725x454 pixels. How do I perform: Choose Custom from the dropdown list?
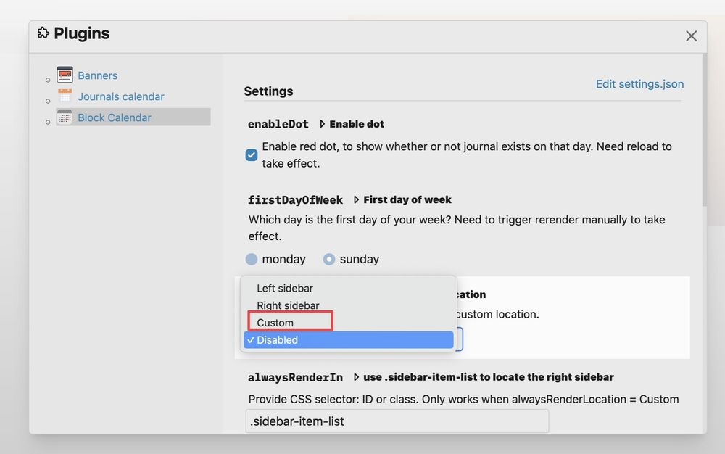point(348,322)
